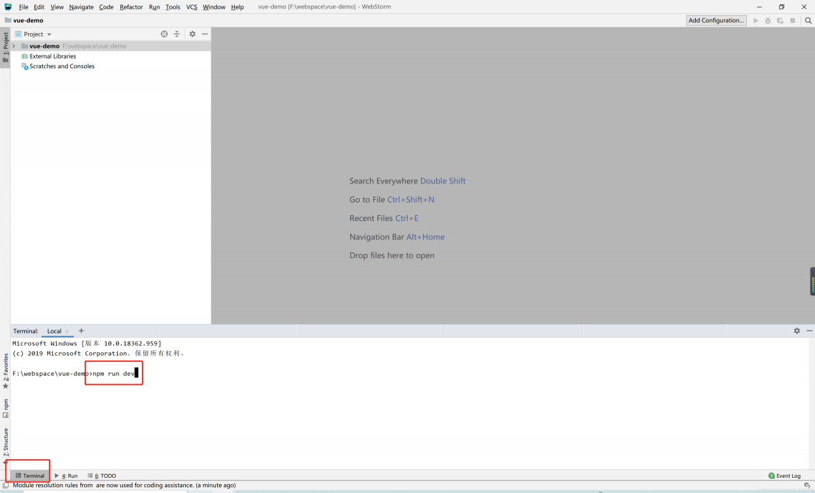Open the VCS menu
This screenshot has height=493, width=815.
pyautogui.click(x=192, y=7)
